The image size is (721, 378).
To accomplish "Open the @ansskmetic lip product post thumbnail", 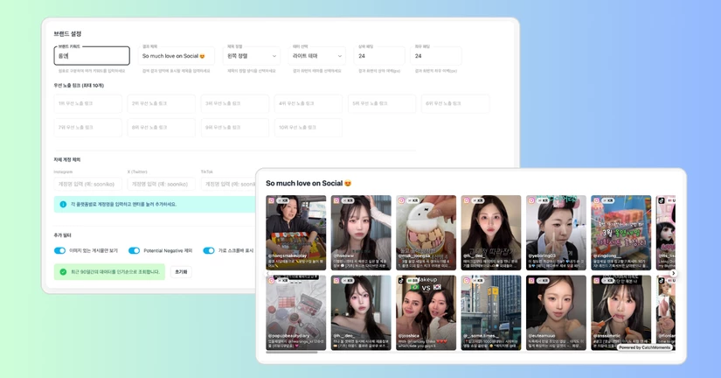I will pyautogui.click(x=620, y=312).
